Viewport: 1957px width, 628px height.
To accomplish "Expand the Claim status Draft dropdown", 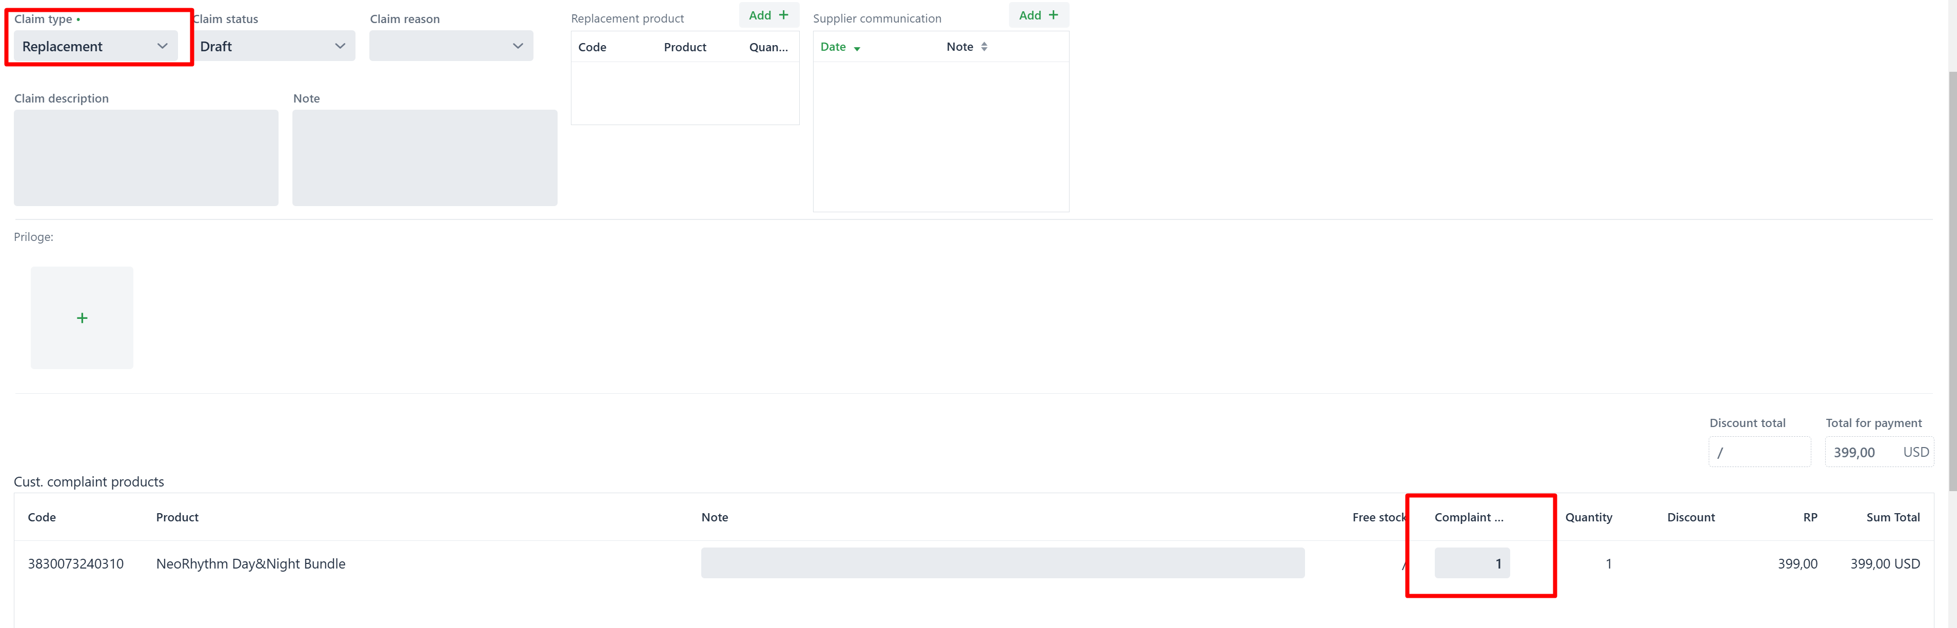I will pos(273,46).
